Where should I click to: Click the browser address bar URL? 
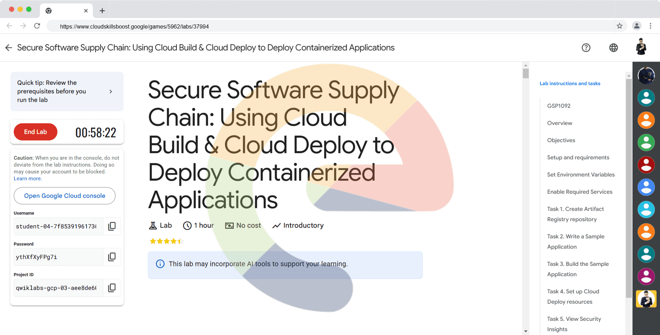[x=134, y=26]
